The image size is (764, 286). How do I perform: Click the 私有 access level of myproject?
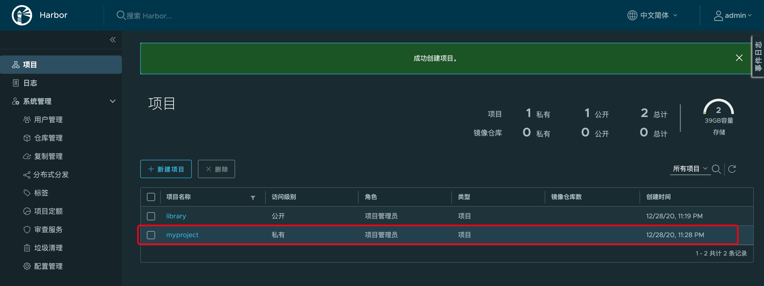278,235
